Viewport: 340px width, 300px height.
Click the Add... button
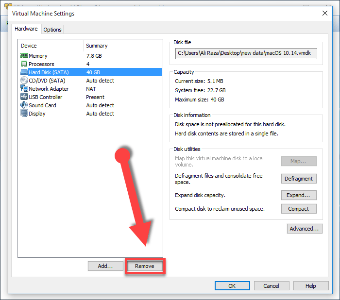105,266
